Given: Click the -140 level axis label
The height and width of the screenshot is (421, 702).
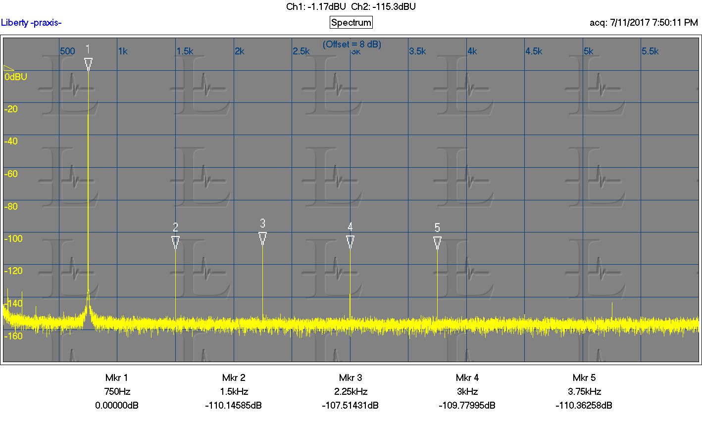Looking at the screenshot, I should pos(13,303).
